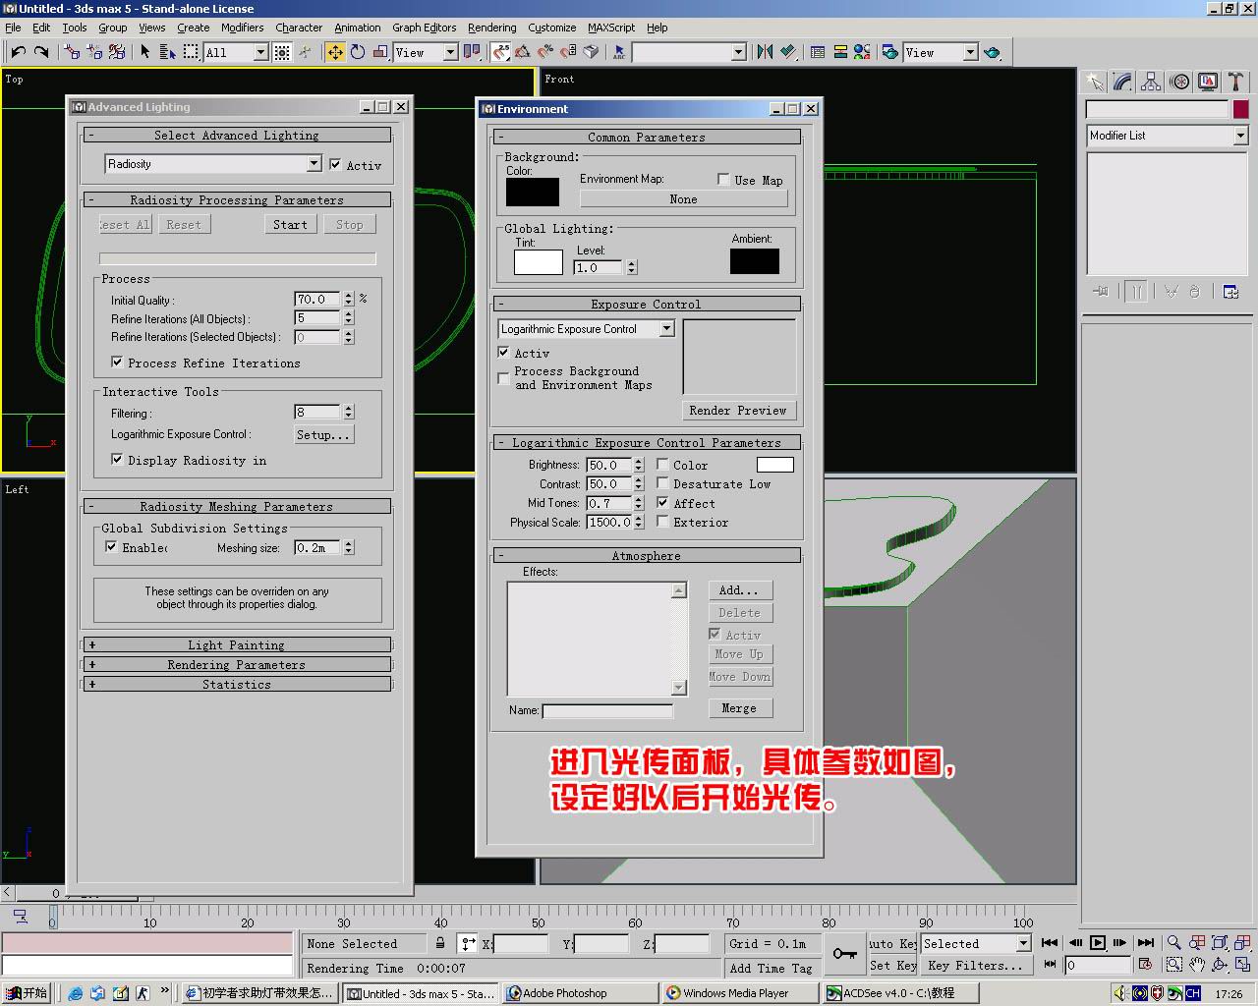The height and width of the screenshot is (1006, 1258).
Task: Expand the Light Painting rollout
Action: coord(236,645)
